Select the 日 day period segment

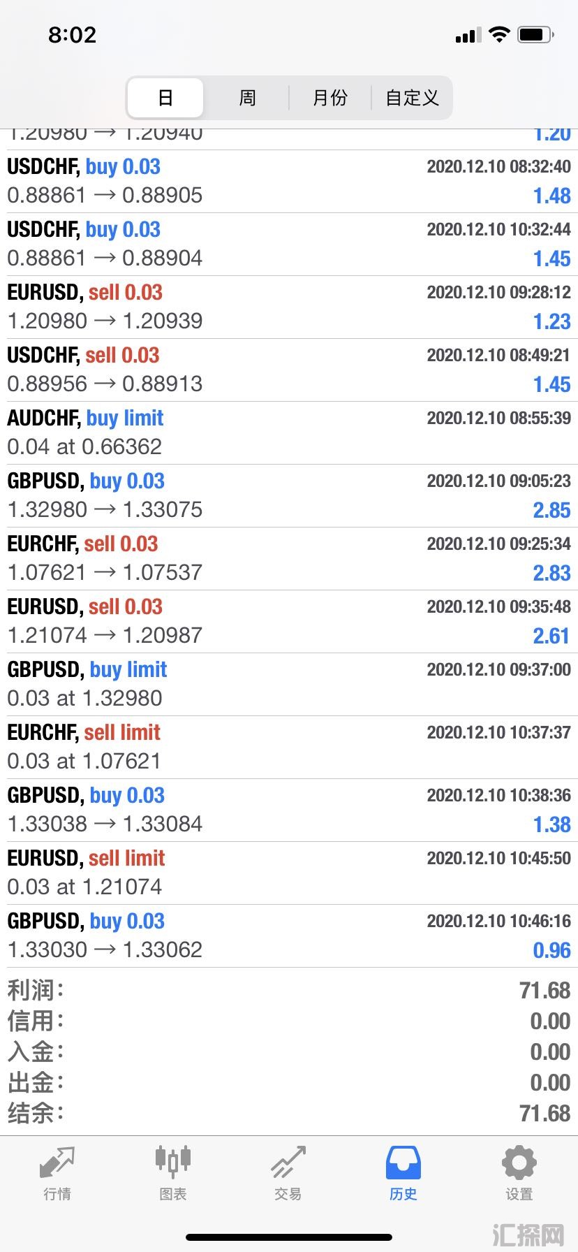(x=165, y=98)
